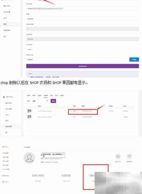Image resolution: width=142 pixels, height=194 pixels.
Task: Click the password field showing masked dots
Action: (x=83, y=49)
